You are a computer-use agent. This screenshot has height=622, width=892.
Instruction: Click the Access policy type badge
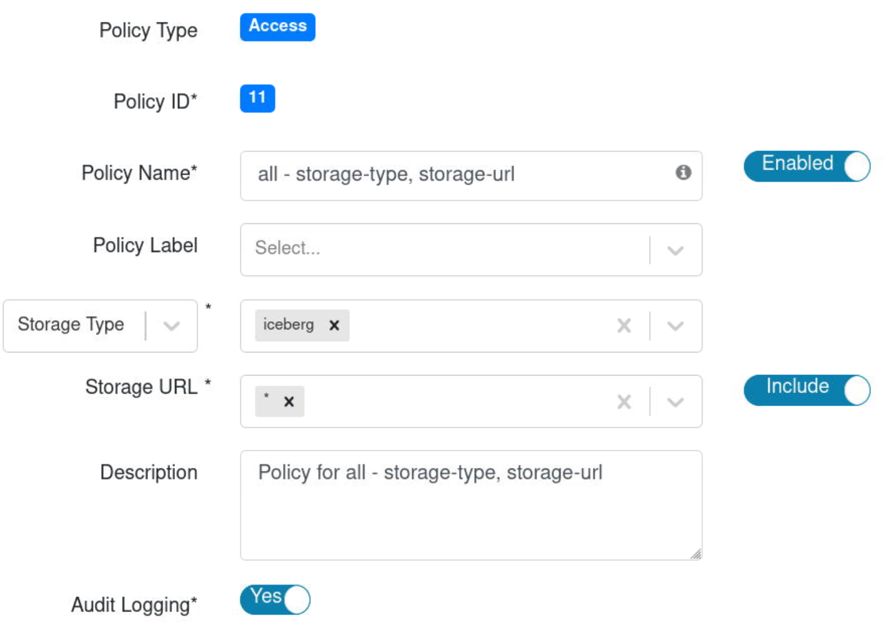pos(277,27)
